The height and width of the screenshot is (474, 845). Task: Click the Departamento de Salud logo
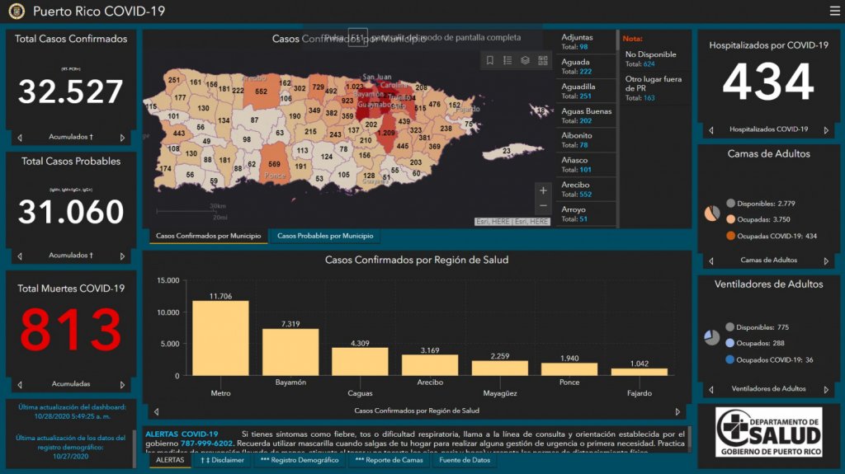point(768,431)
